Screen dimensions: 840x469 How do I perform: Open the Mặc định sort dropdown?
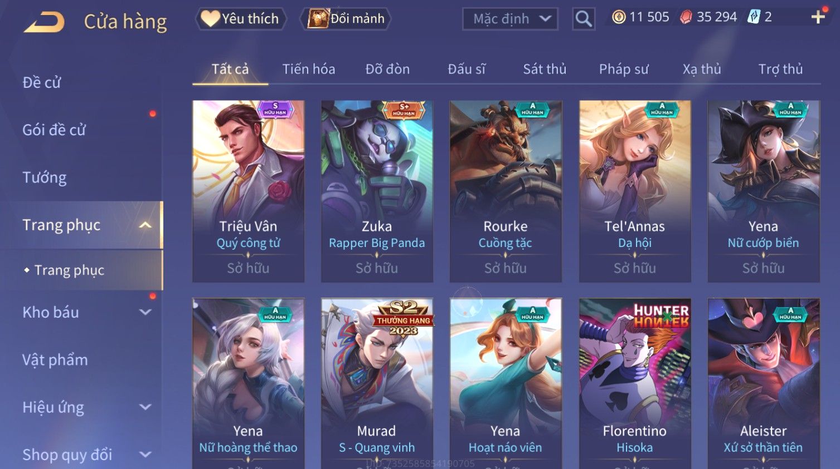pos(510,19)
